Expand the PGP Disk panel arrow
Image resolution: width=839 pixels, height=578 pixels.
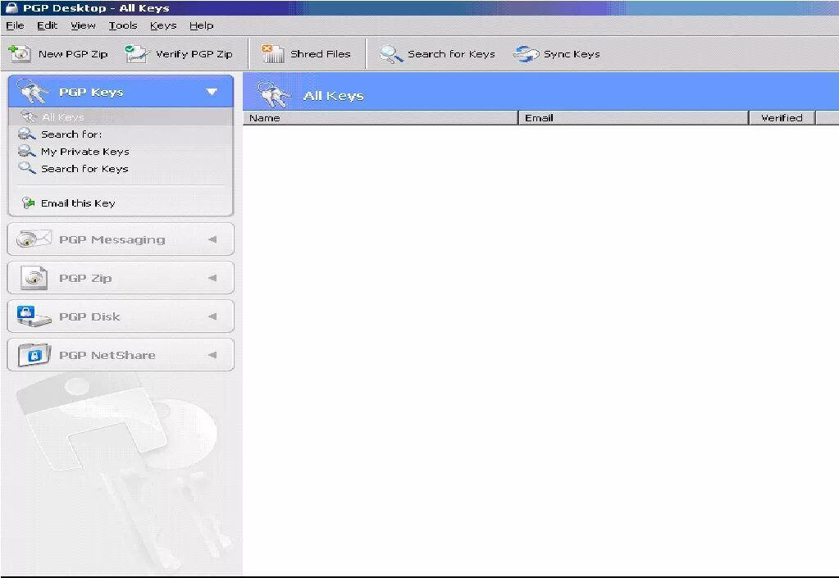point(212,316)
